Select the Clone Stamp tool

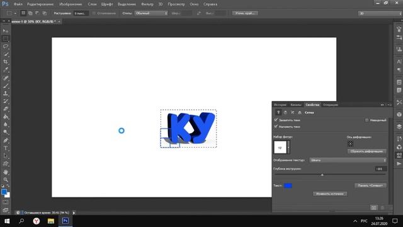coord(6,93)
